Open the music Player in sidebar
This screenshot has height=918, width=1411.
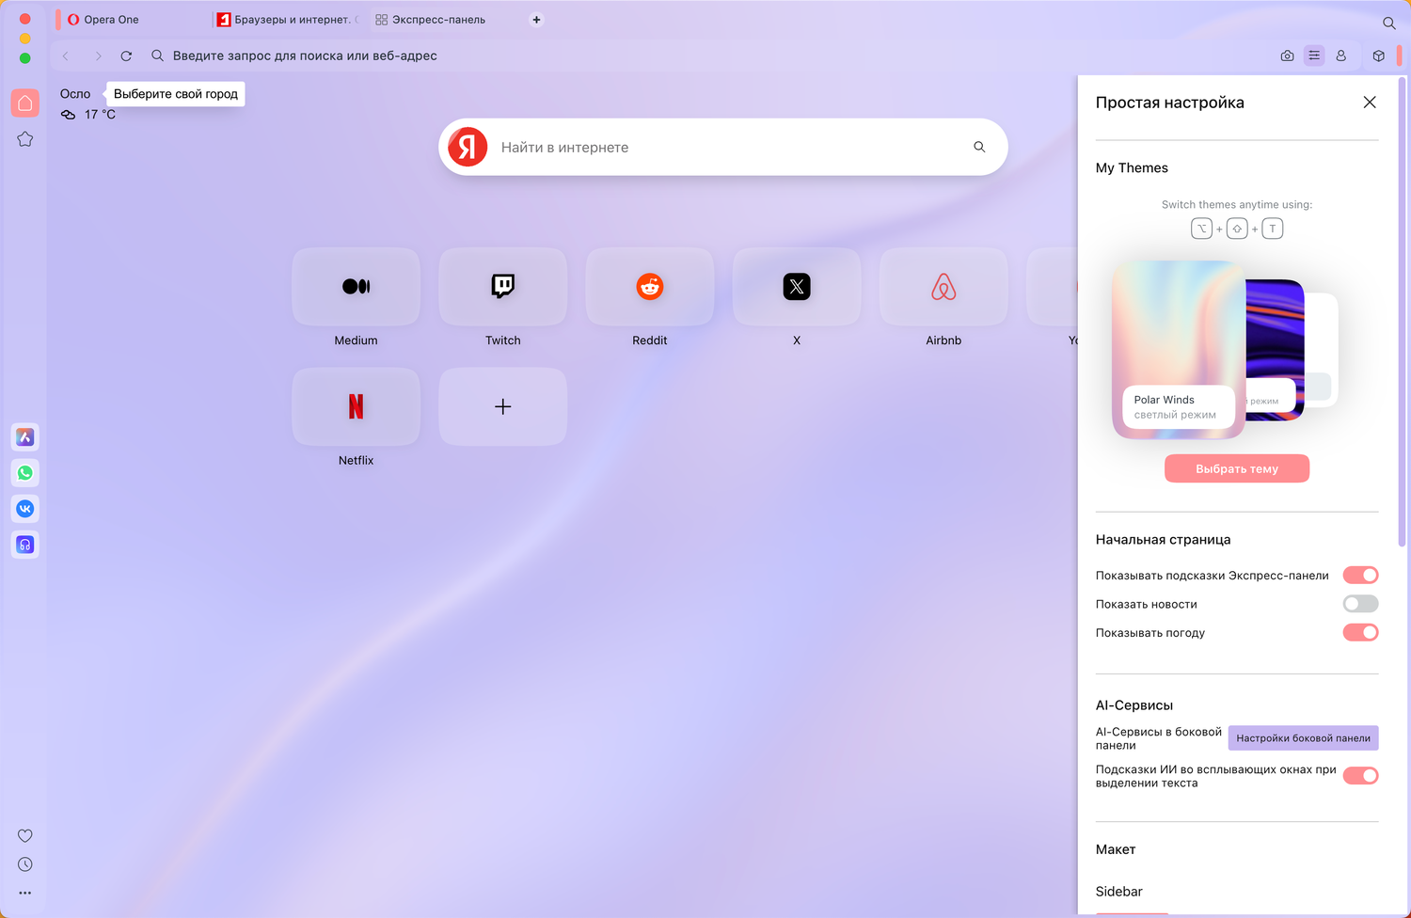tap(25, 545)
